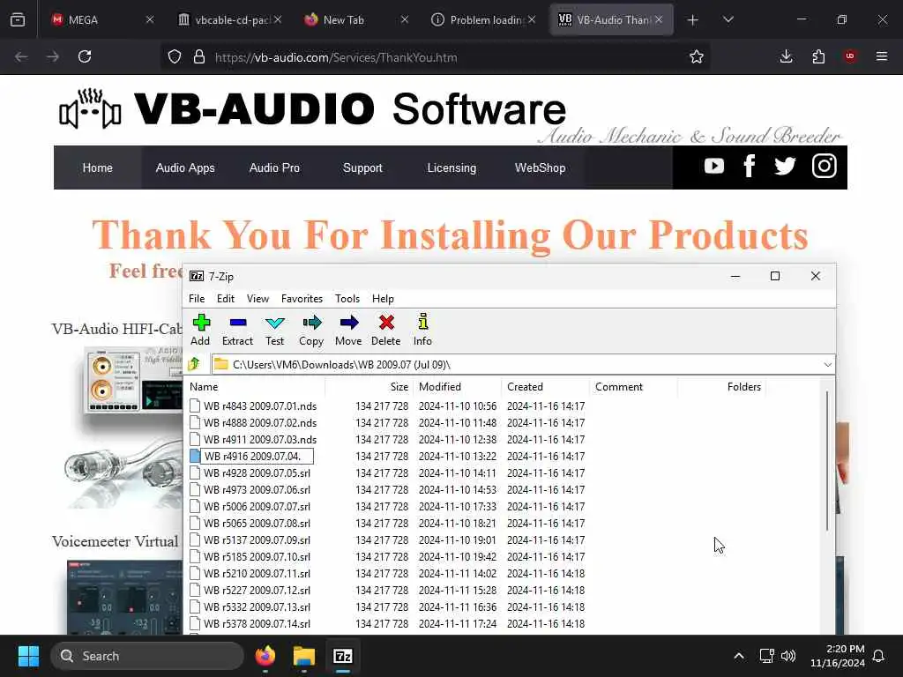Sort 7-Zip files by Size column
Image resolution: width=903 pixels, height=677 pixels.
pyautogui.click(x=369, y=387)
